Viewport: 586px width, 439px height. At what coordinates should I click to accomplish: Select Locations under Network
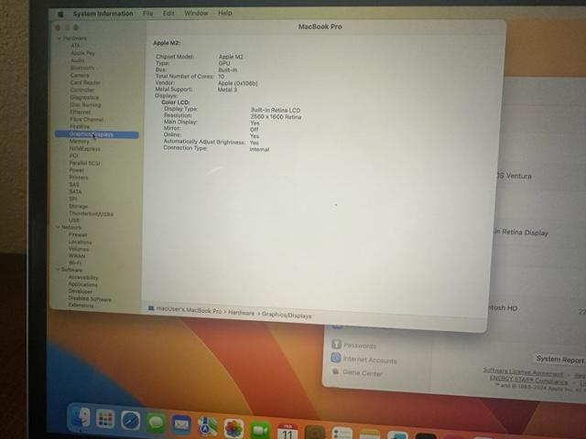click(x=80, y=241)
